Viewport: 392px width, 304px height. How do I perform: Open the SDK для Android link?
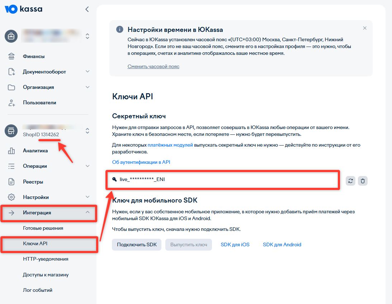(282, 244)
